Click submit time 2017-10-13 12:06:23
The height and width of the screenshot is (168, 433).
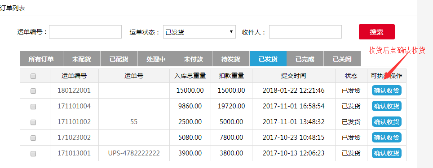tap(294, 153)
